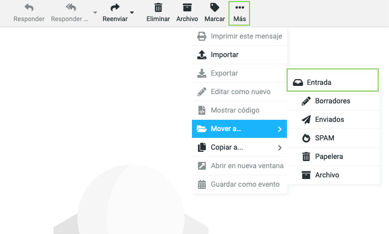
Task: Move message to Archivo folder in submenu
Action: [333, 175]
